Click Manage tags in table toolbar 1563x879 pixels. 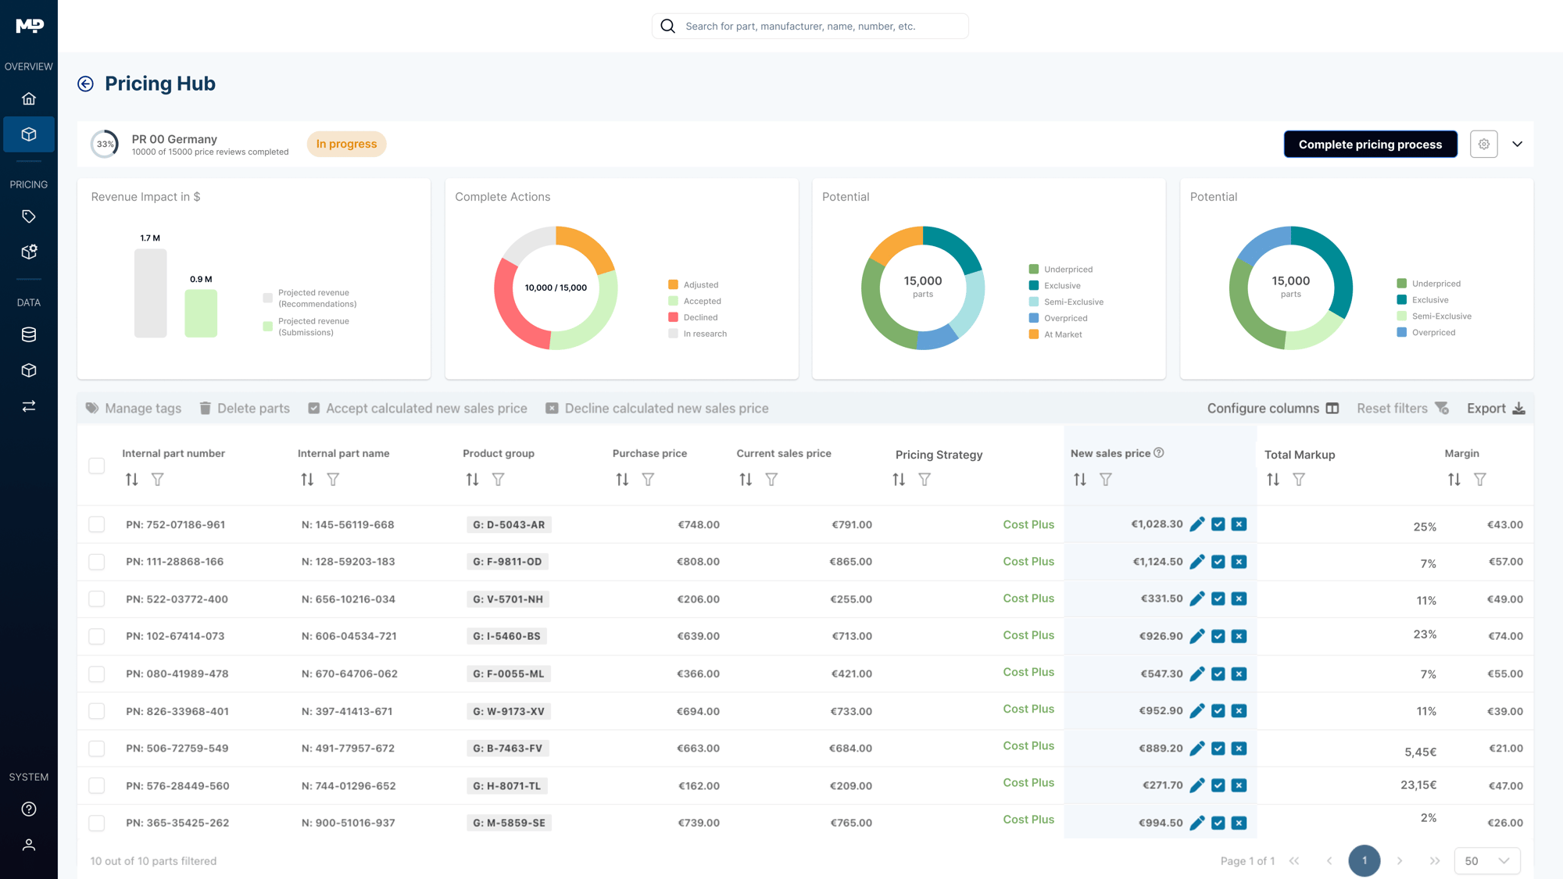(133, 408)
